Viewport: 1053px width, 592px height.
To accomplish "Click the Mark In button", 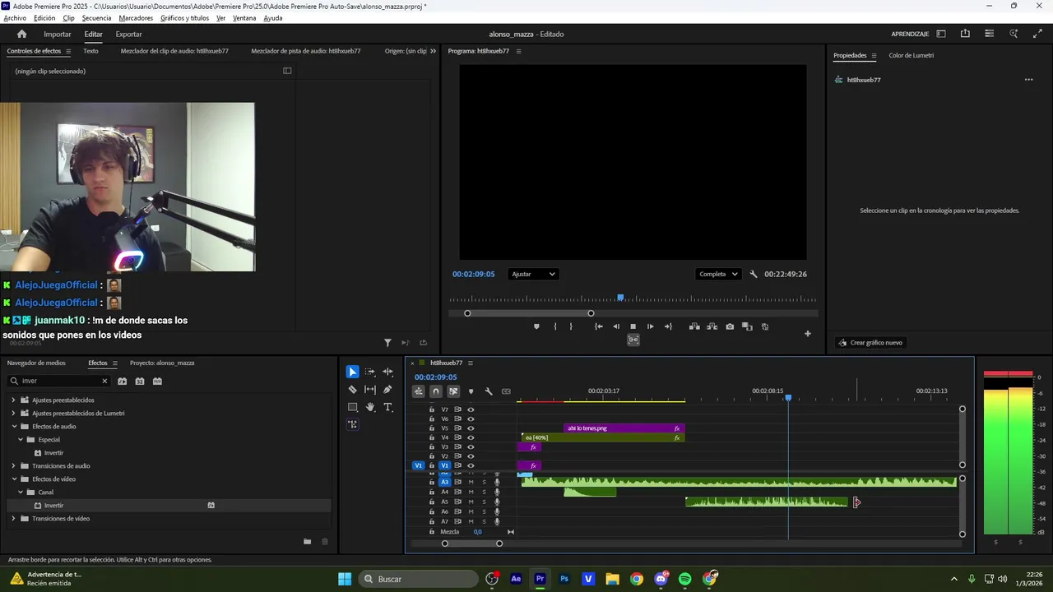I will coord(555,326).
